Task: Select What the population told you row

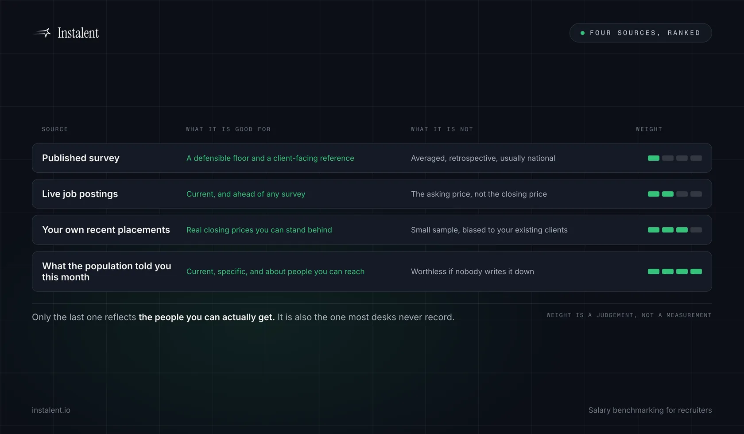Action: click(x=372, y=271)
